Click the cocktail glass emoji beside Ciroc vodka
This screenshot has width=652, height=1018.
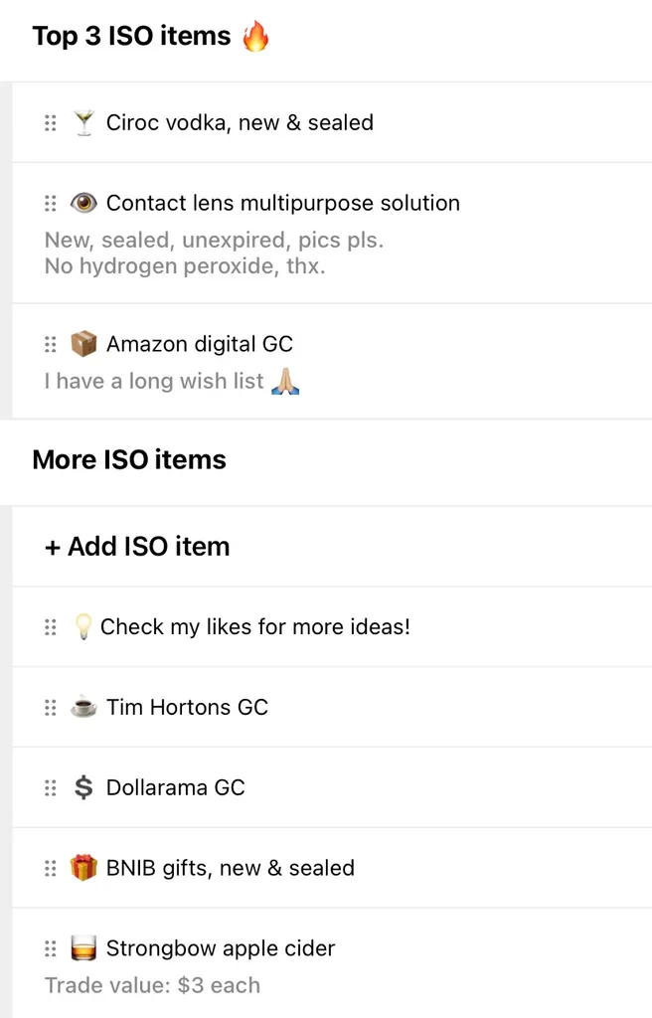pos(83,122)
